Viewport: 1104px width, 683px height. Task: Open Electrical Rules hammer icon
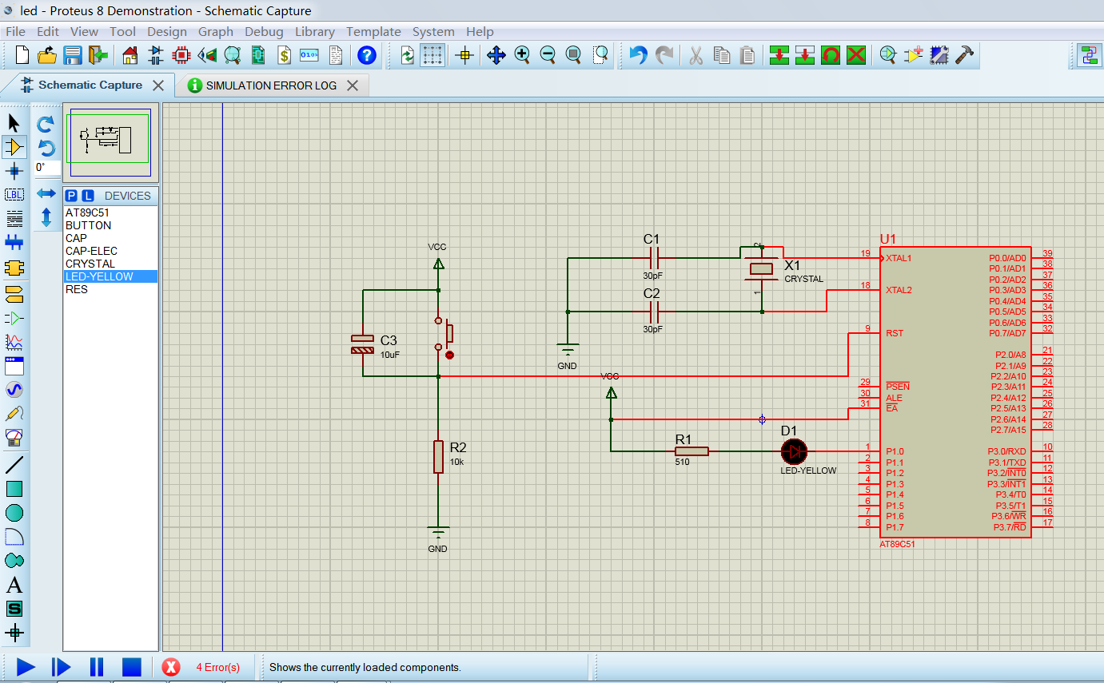965,55
